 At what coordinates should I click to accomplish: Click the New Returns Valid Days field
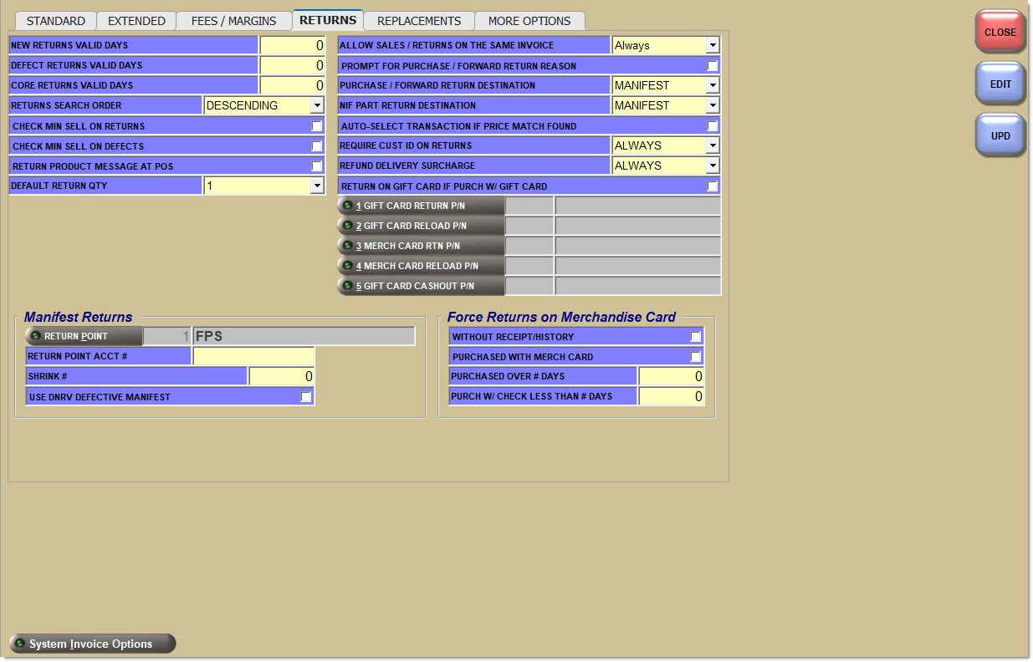[x=292, y=45]
